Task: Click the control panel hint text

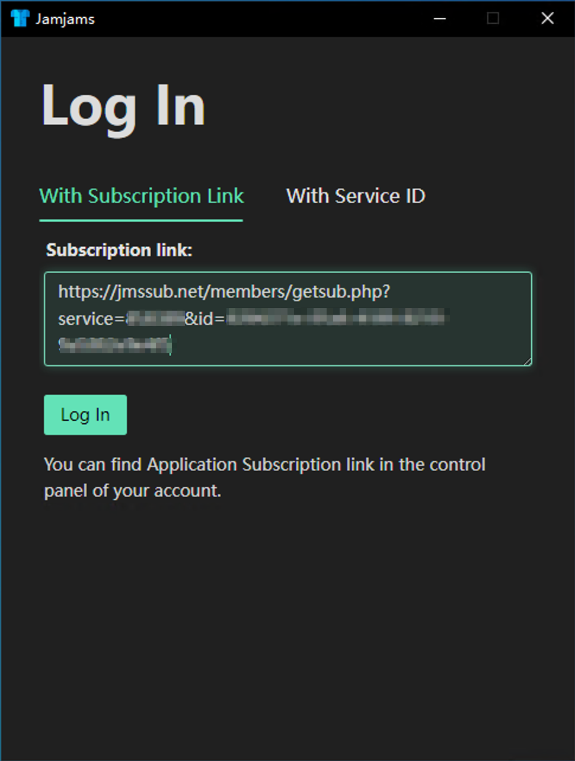Action: pyautogui.click(x=264, y=477)
